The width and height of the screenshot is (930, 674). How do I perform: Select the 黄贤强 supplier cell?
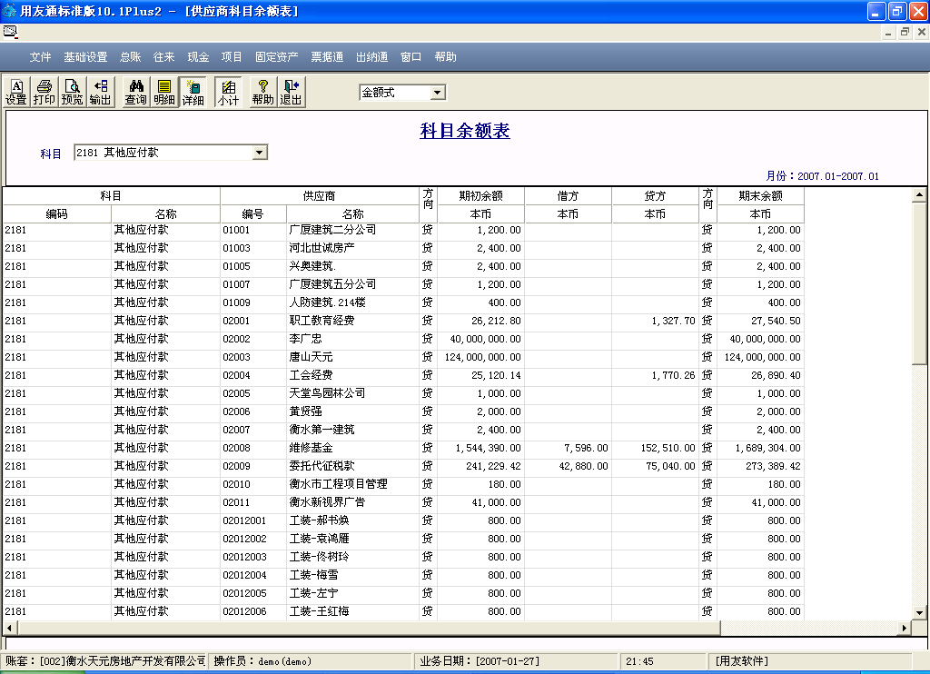352,411
